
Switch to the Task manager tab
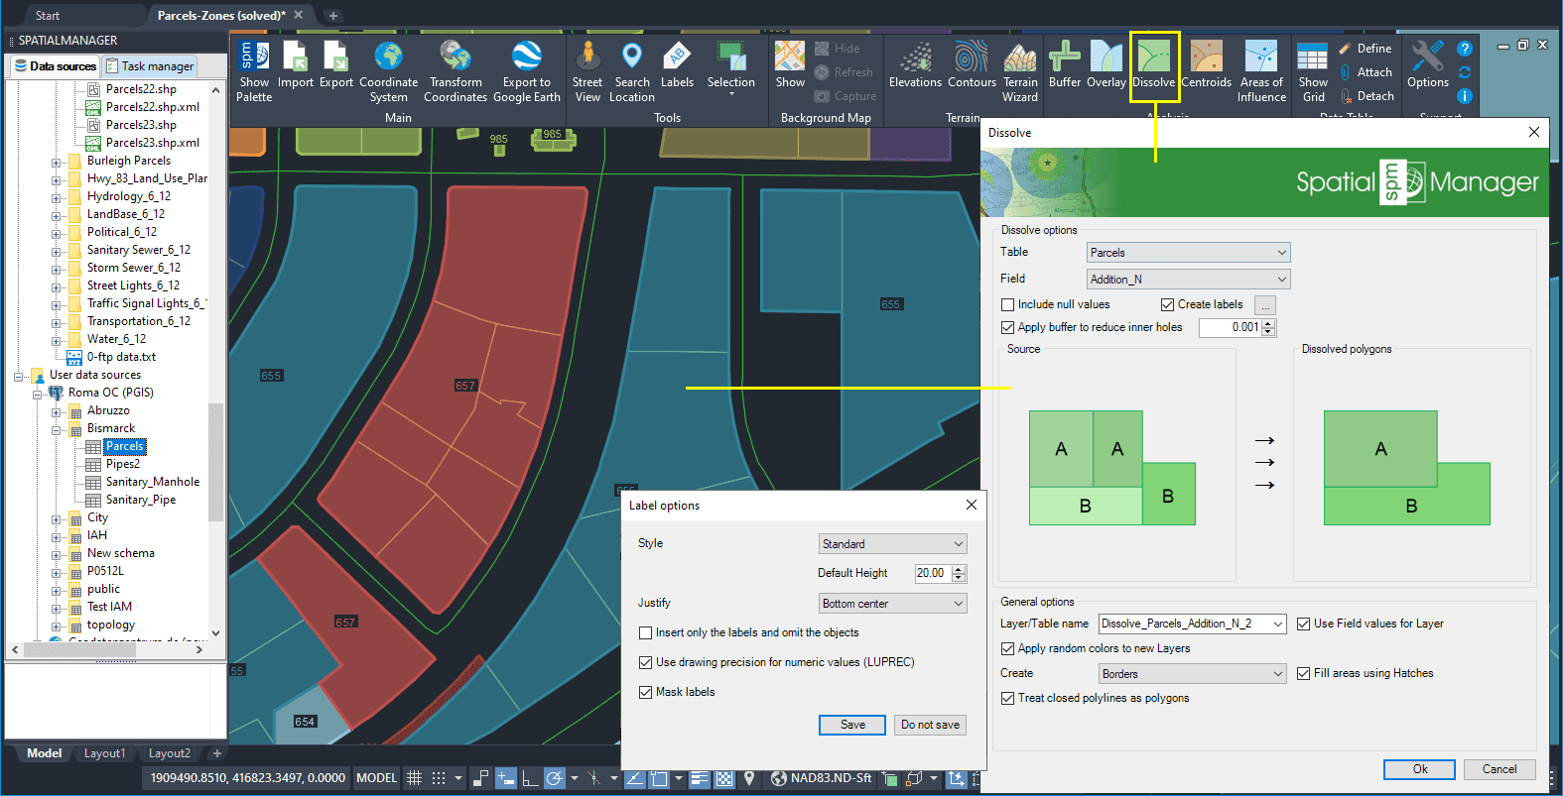coord(151,66)
